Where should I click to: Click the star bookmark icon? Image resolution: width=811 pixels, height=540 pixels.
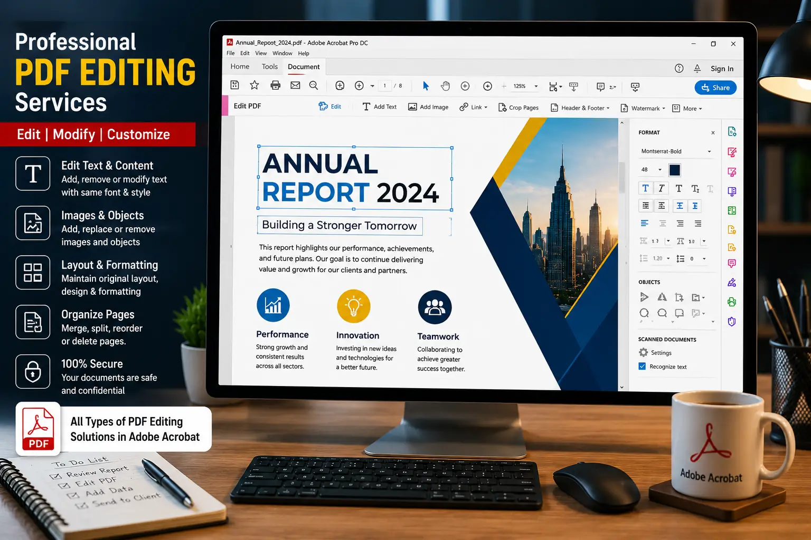click(x=254, y=85)
